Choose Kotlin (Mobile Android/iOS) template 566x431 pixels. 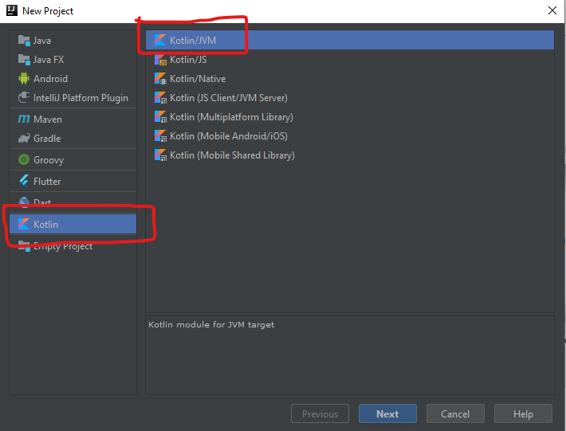[x=350, y=136]
